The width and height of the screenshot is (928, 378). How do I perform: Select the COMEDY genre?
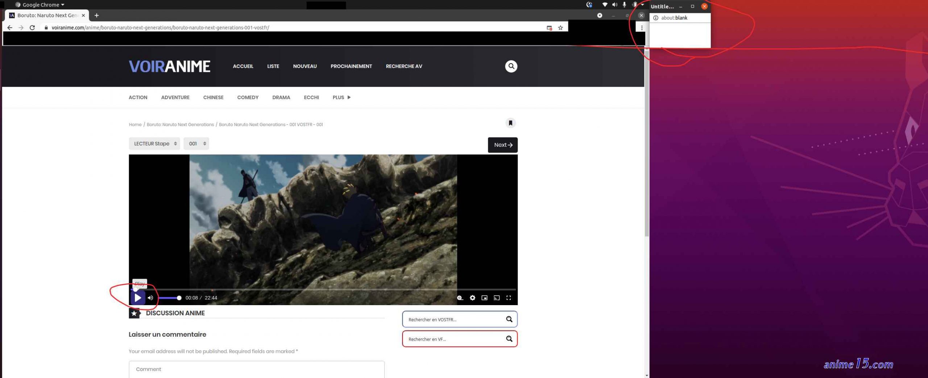[248, 97]
